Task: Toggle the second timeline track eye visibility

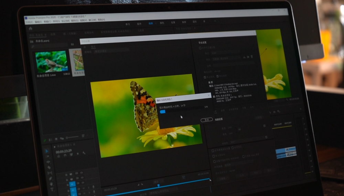Action: point(82,178)
